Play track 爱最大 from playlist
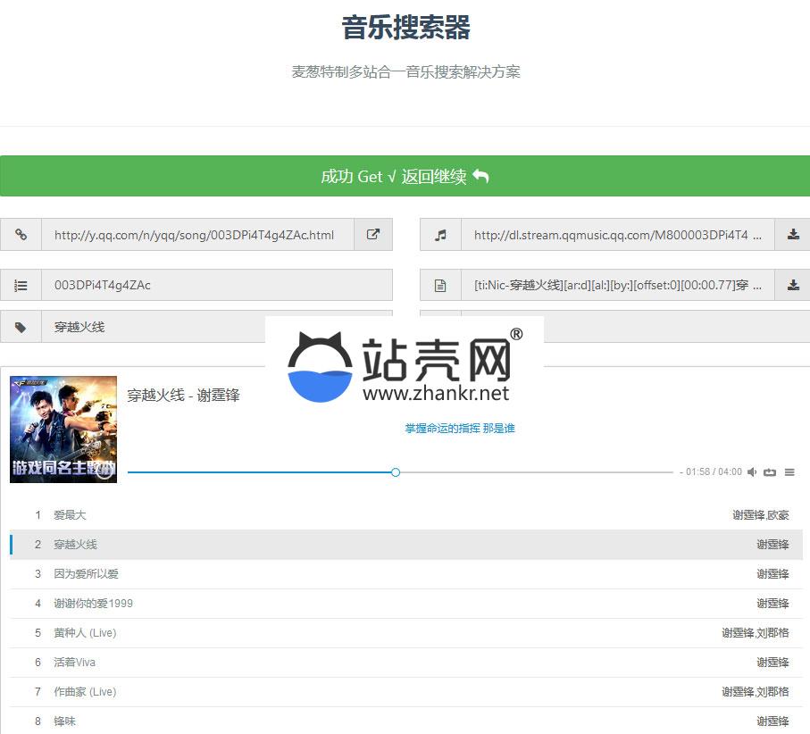 pyautogui.click(x=70, y=515)
